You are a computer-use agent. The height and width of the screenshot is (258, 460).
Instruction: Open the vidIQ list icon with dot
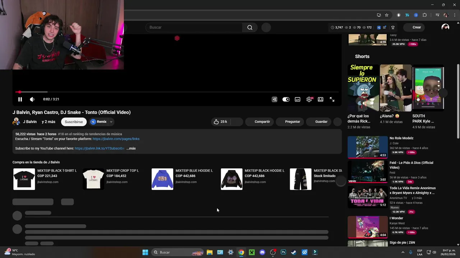click(385, 27)
